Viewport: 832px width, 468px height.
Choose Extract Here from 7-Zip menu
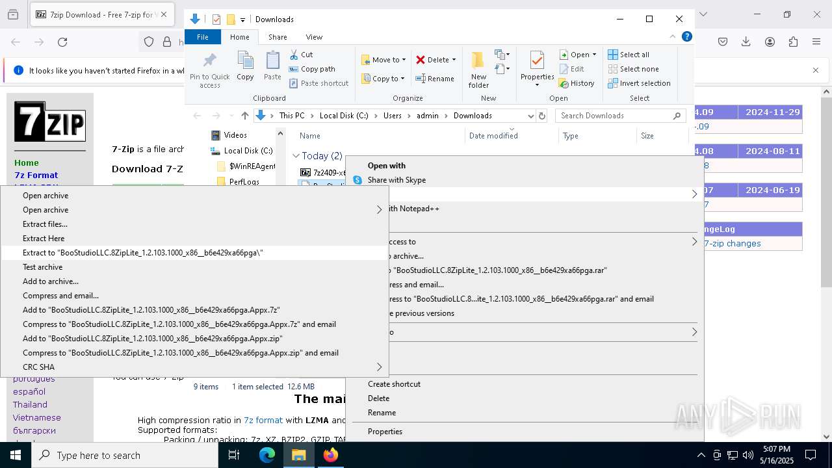coord(195,239)
